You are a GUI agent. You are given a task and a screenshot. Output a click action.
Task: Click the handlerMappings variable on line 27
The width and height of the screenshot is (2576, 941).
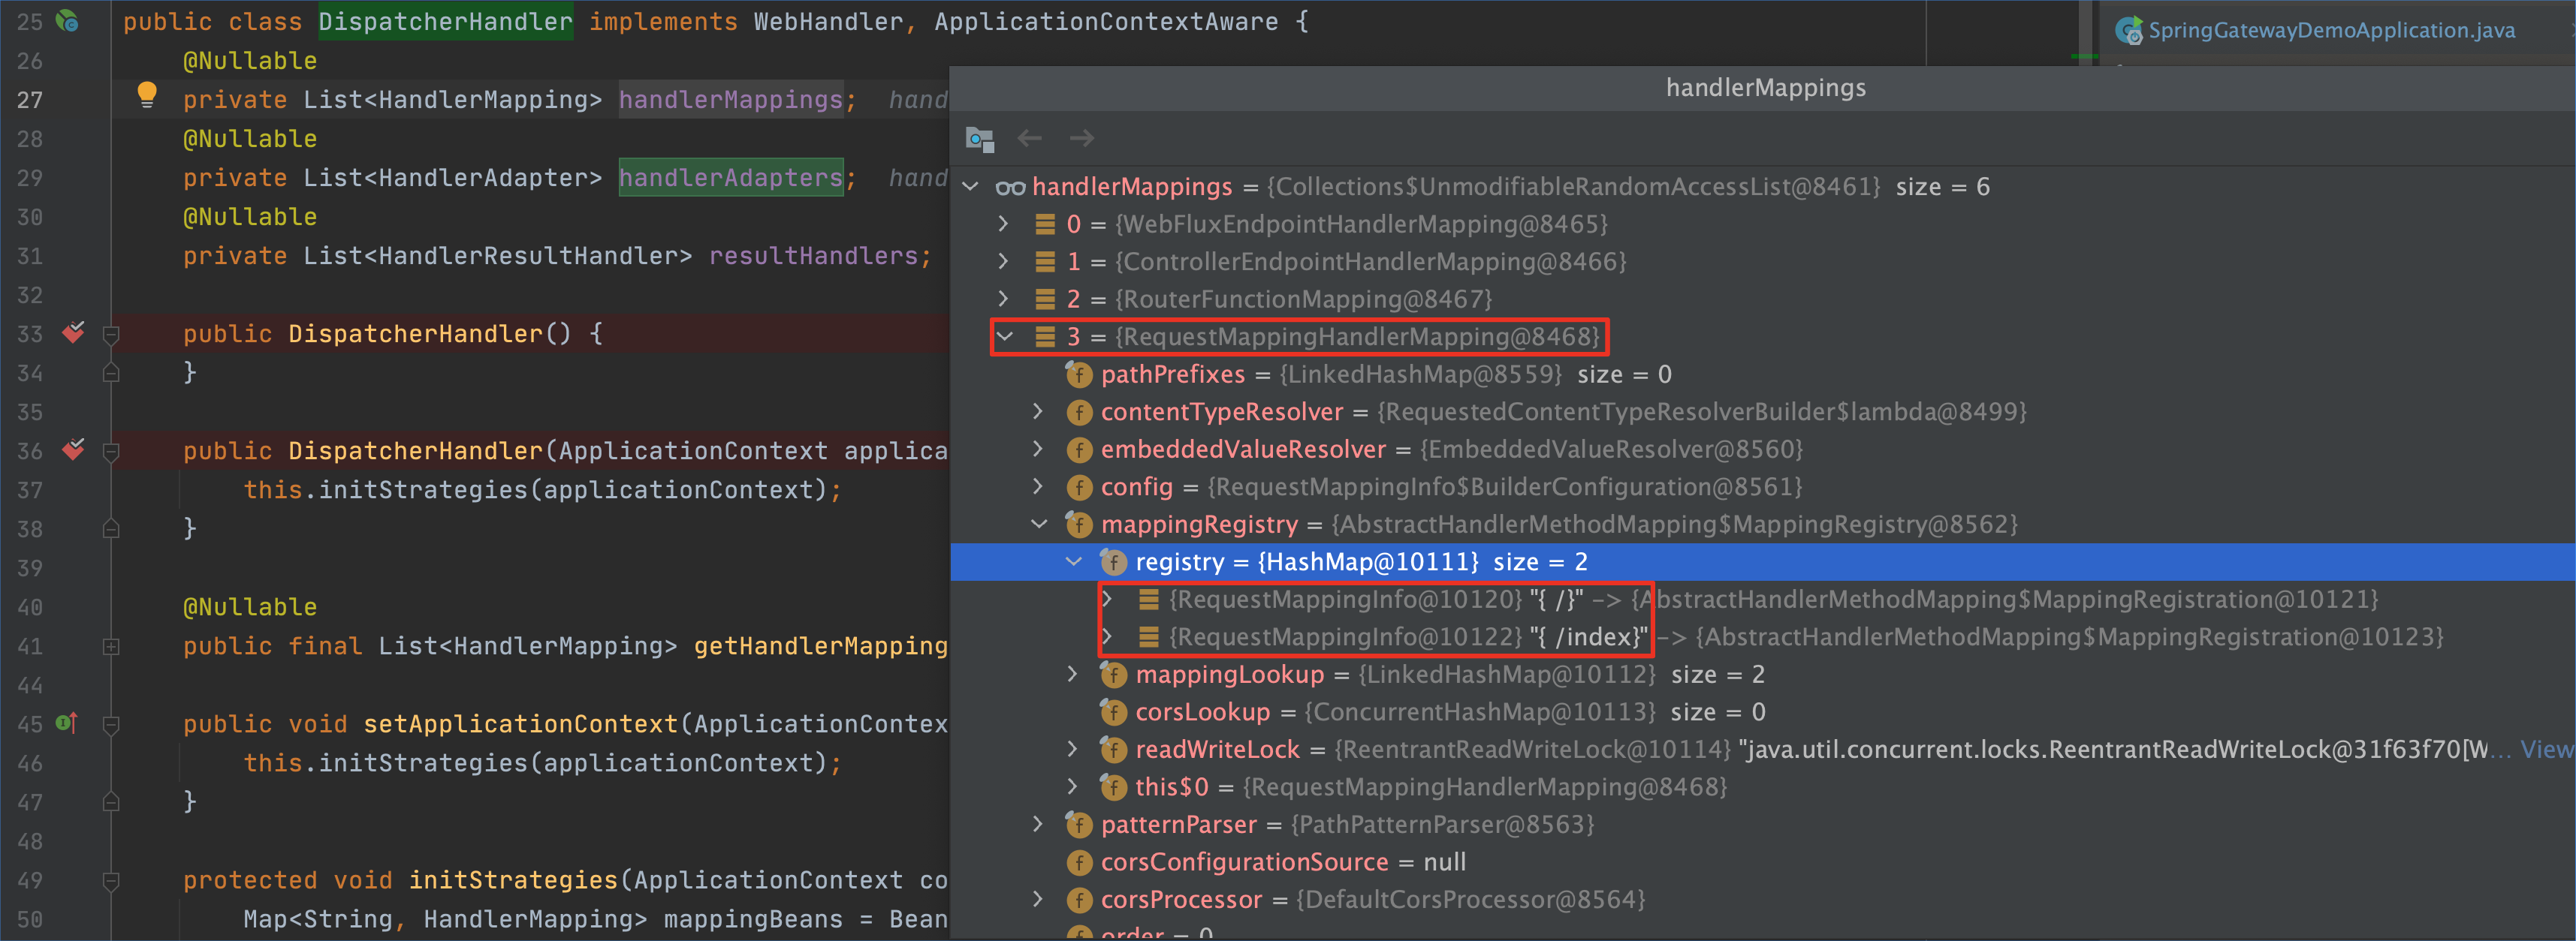point(731,100)
